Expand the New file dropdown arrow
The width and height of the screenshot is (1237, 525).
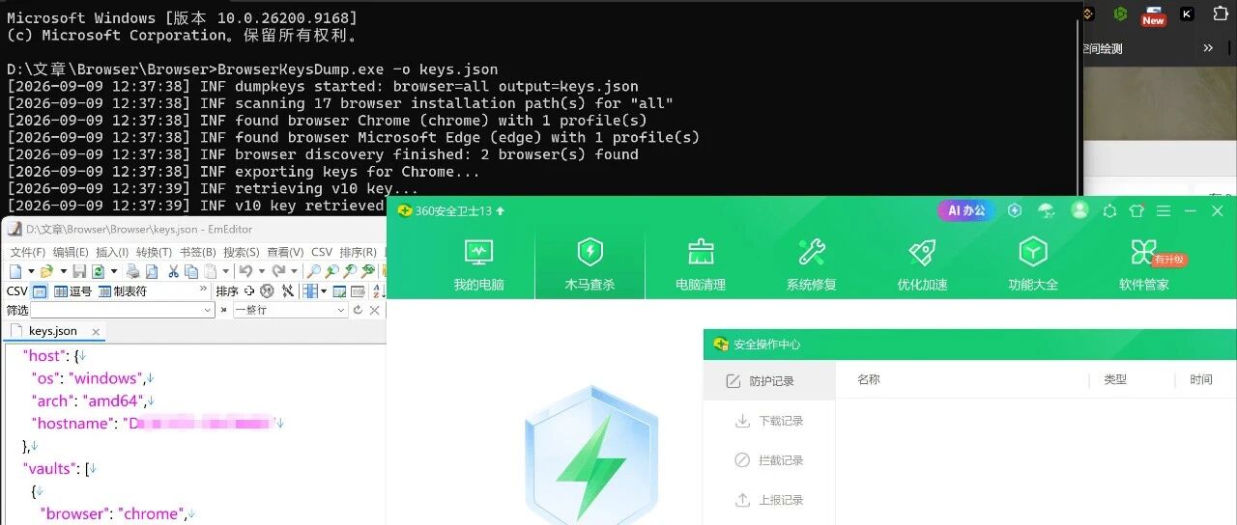[x=31, y=271]
